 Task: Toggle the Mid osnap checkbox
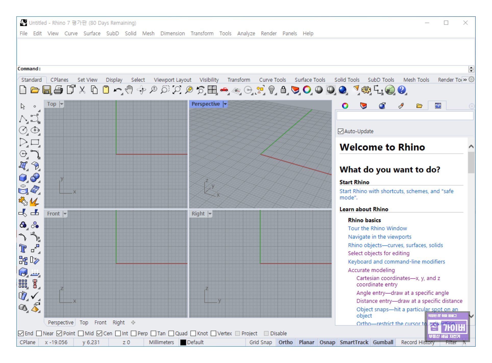[81, 333]
